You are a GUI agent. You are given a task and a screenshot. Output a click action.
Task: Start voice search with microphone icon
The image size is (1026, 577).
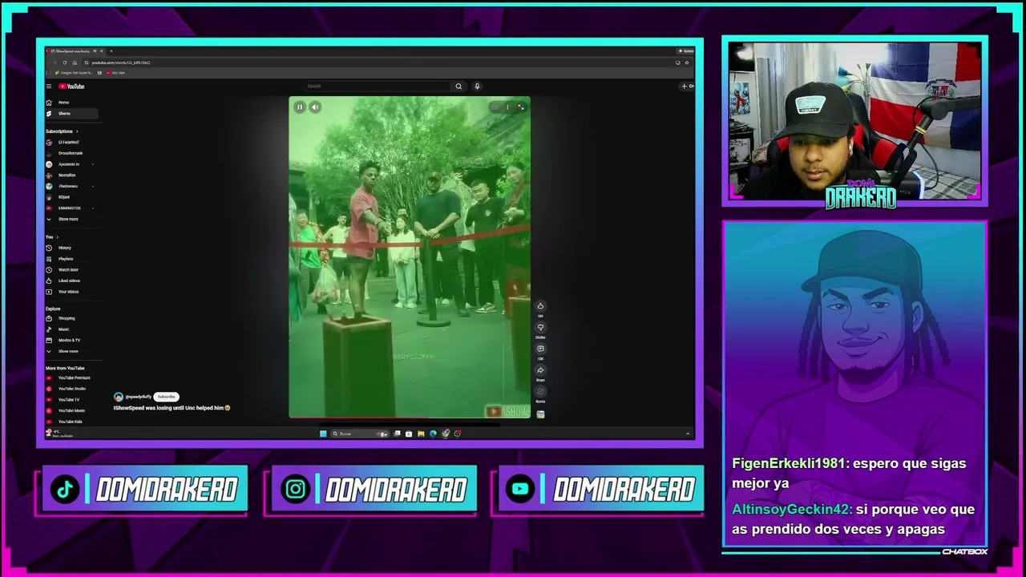point(477,87)
